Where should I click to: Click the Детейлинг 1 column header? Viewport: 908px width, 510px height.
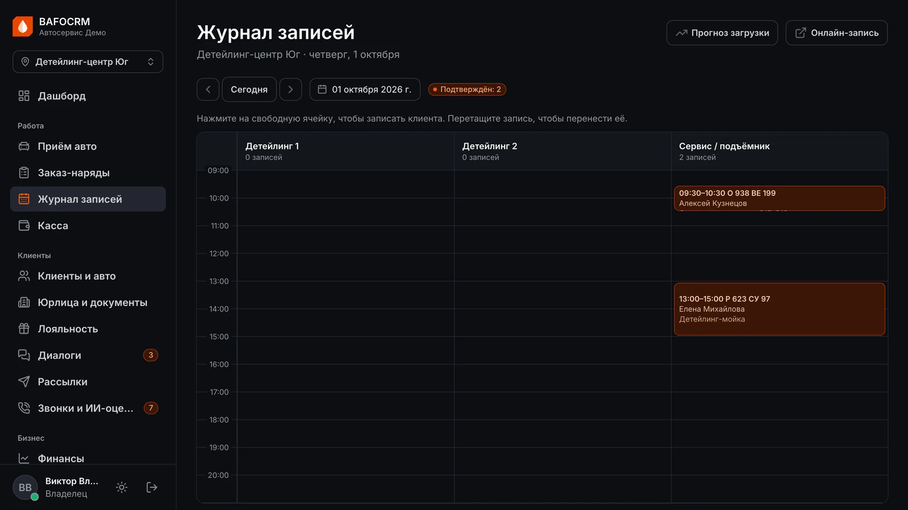point(345,151)
